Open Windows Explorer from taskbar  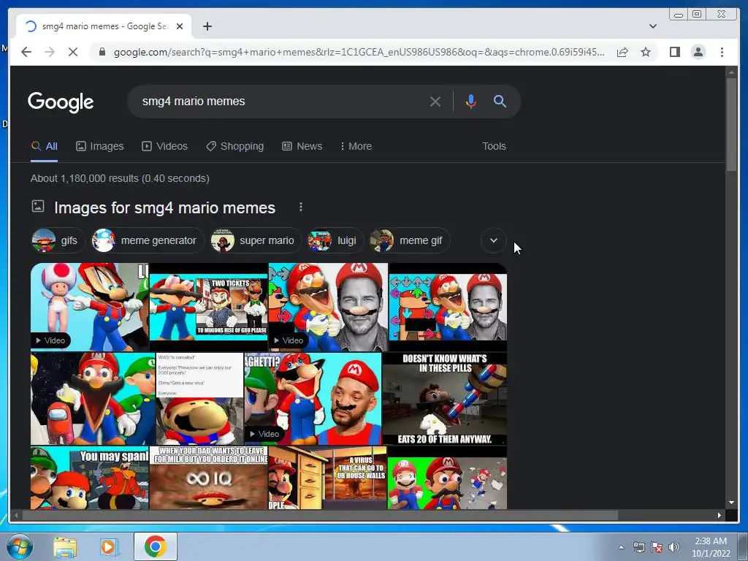65,546
